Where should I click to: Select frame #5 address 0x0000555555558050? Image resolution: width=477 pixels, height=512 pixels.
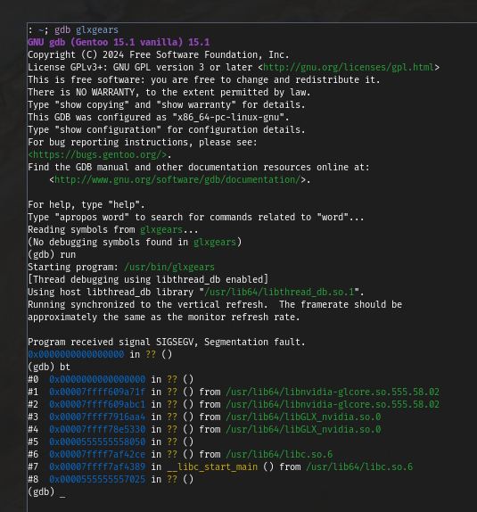(97, 442)
